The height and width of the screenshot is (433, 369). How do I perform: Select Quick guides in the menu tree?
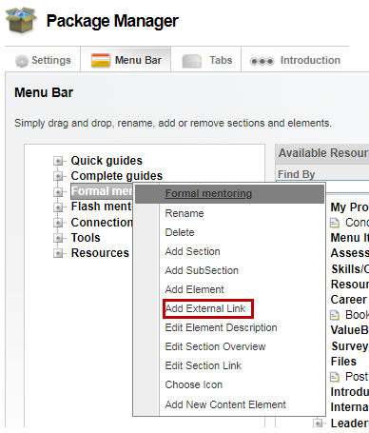point(107,161)
